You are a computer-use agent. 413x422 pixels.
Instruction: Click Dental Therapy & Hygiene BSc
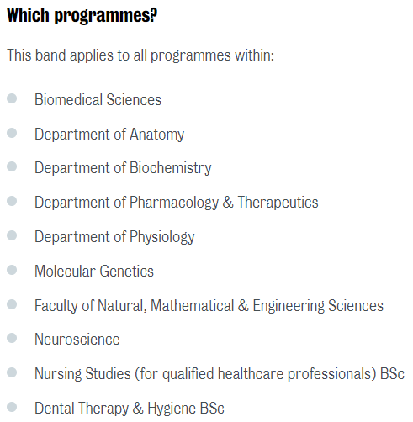pos(130,409)
